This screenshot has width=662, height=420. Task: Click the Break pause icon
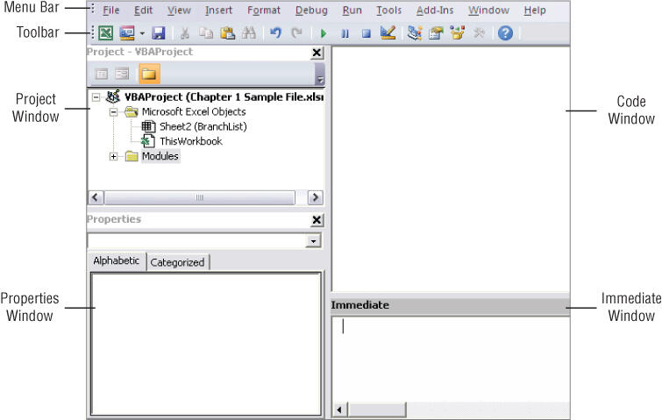click(x=345, y=33)
